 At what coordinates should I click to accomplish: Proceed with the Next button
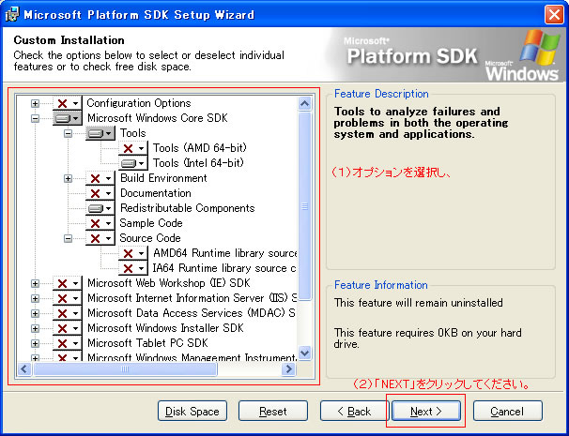click(x=426, y=411)
